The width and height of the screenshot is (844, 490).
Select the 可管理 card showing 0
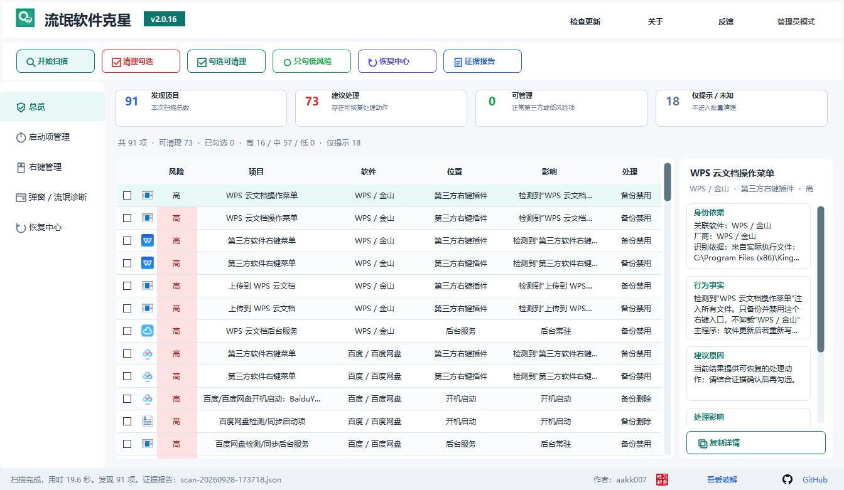click(561, 108)
